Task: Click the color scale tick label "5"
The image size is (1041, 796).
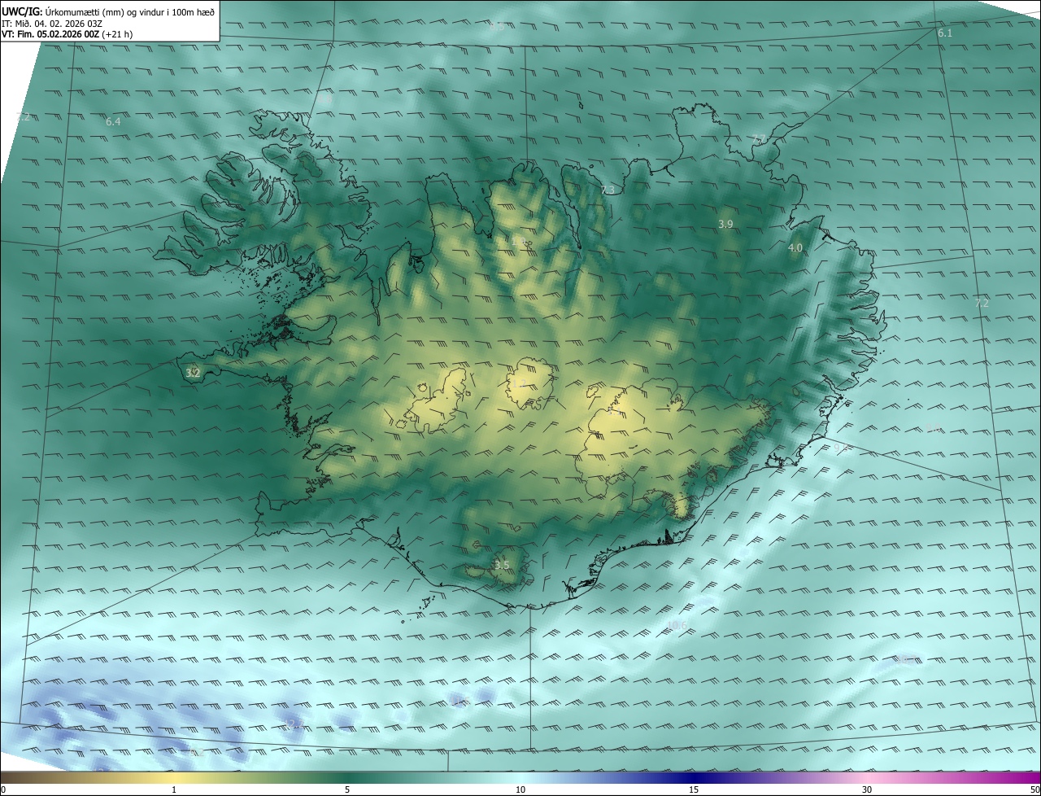Action: pos(347,789)
